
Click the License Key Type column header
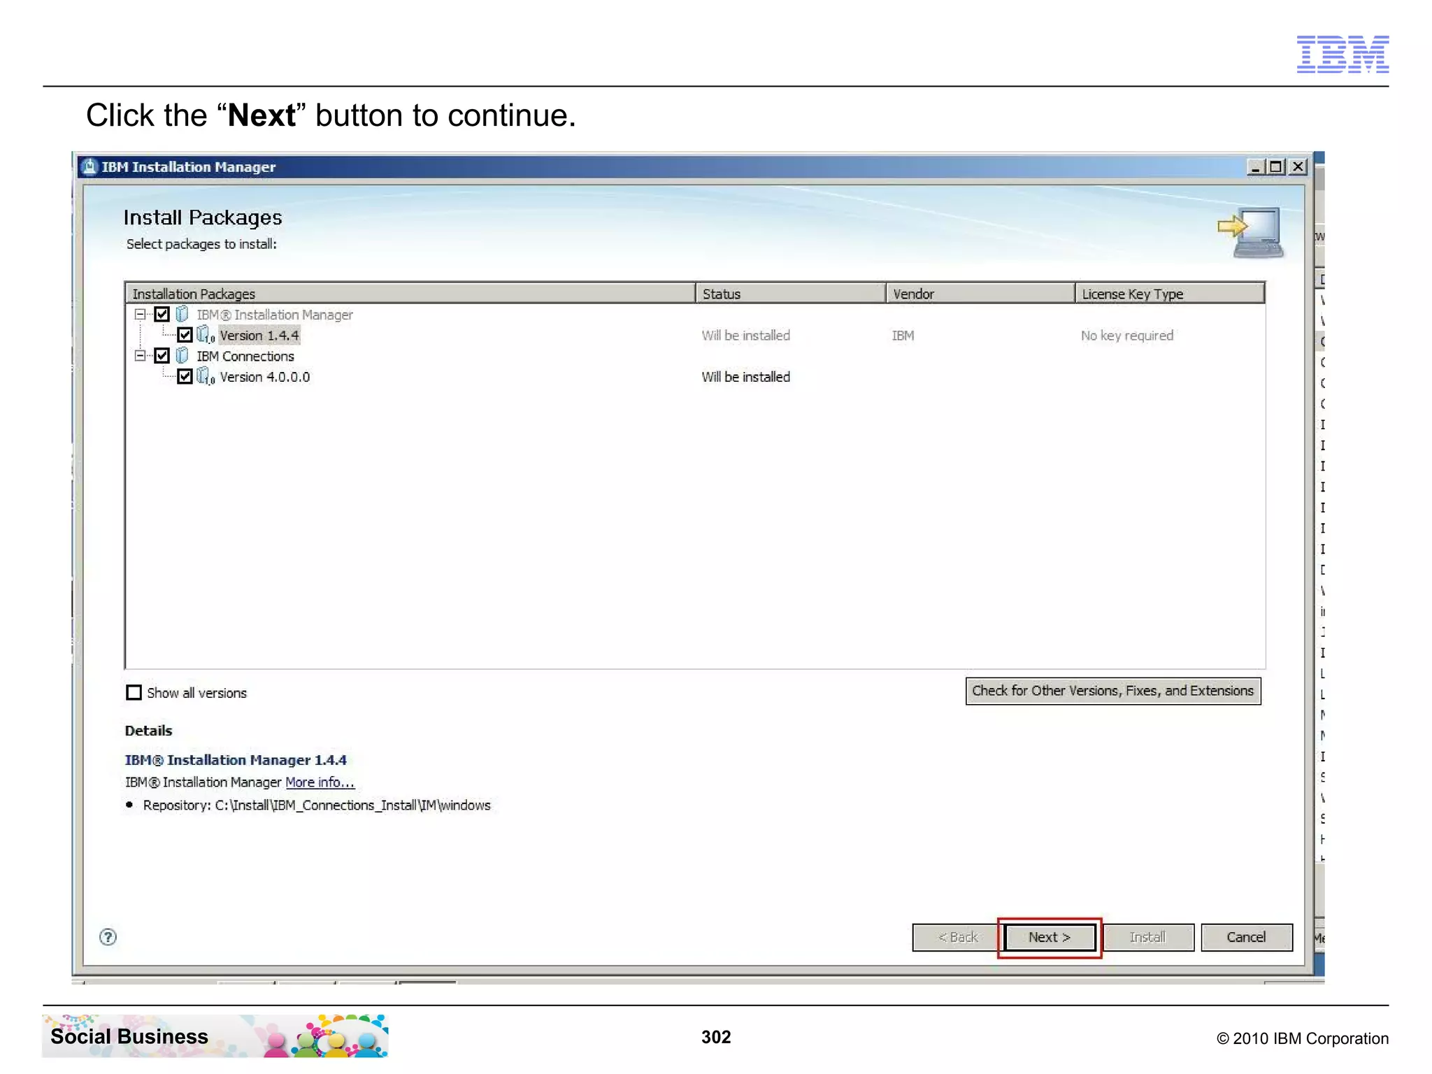point(1170,293)
